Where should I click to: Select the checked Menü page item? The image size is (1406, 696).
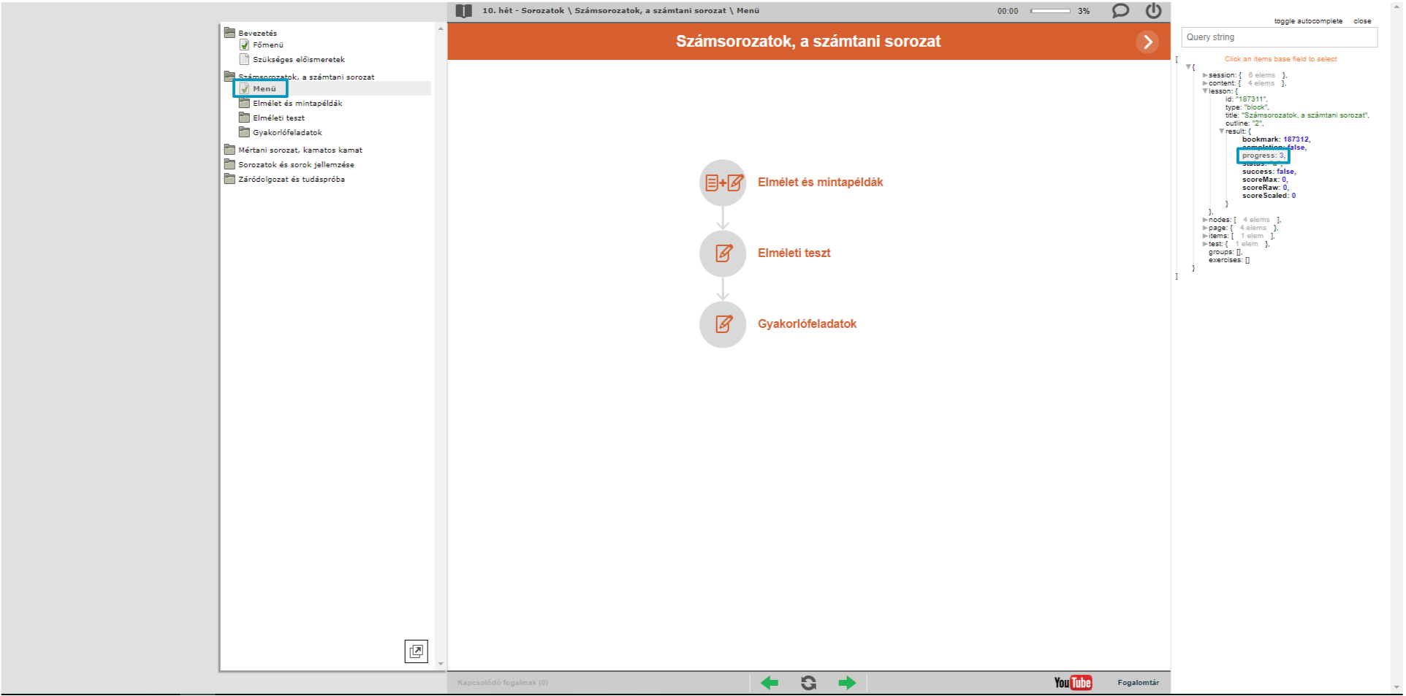coord(264,89)
